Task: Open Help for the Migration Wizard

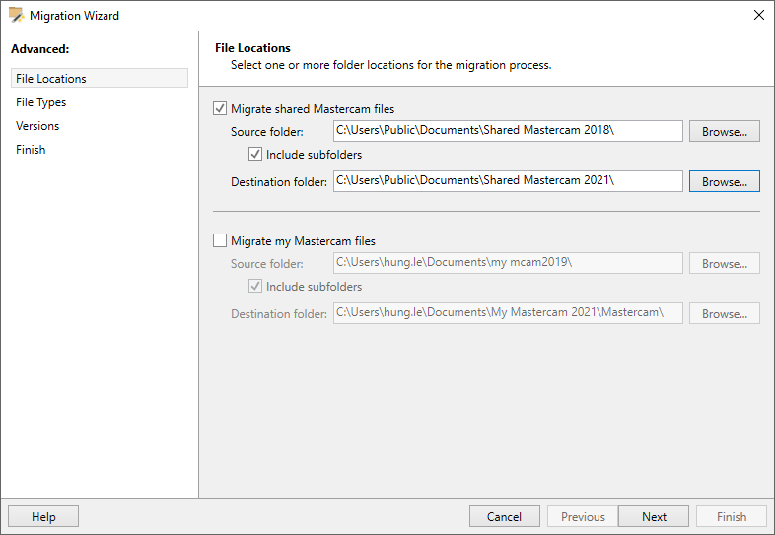Action: (43, 516)
